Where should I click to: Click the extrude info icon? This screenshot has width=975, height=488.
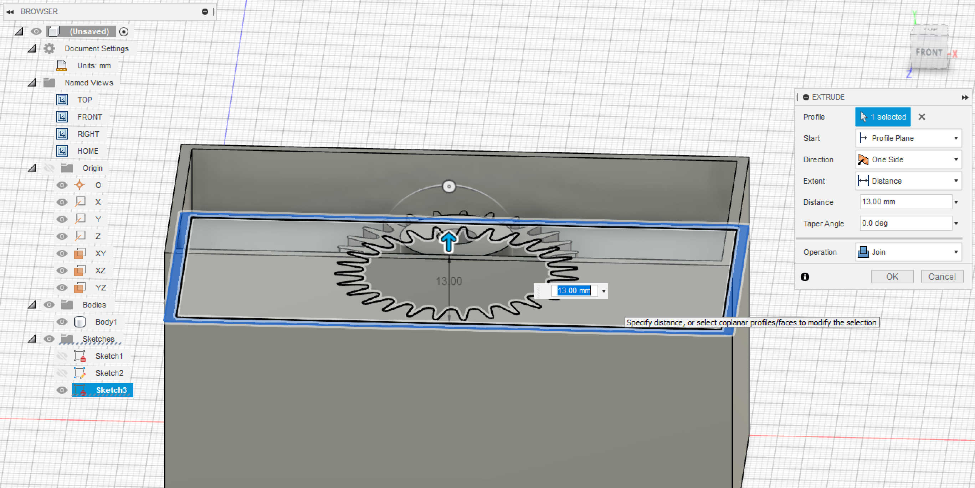pyautogui.click(x=805, y=277)
